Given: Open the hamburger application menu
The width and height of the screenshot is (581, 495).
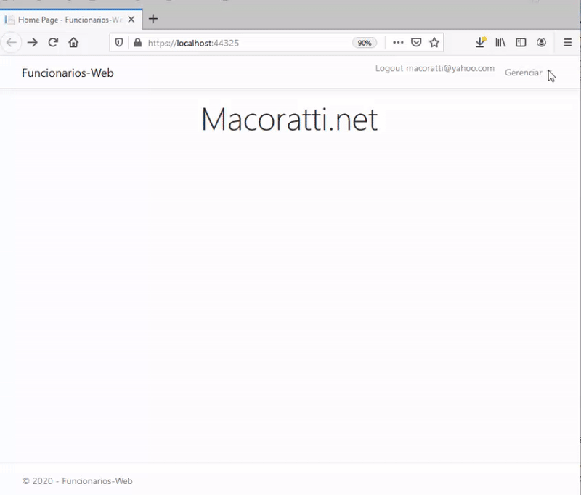Looking at the screenshot, I should (x=567, y=43).
